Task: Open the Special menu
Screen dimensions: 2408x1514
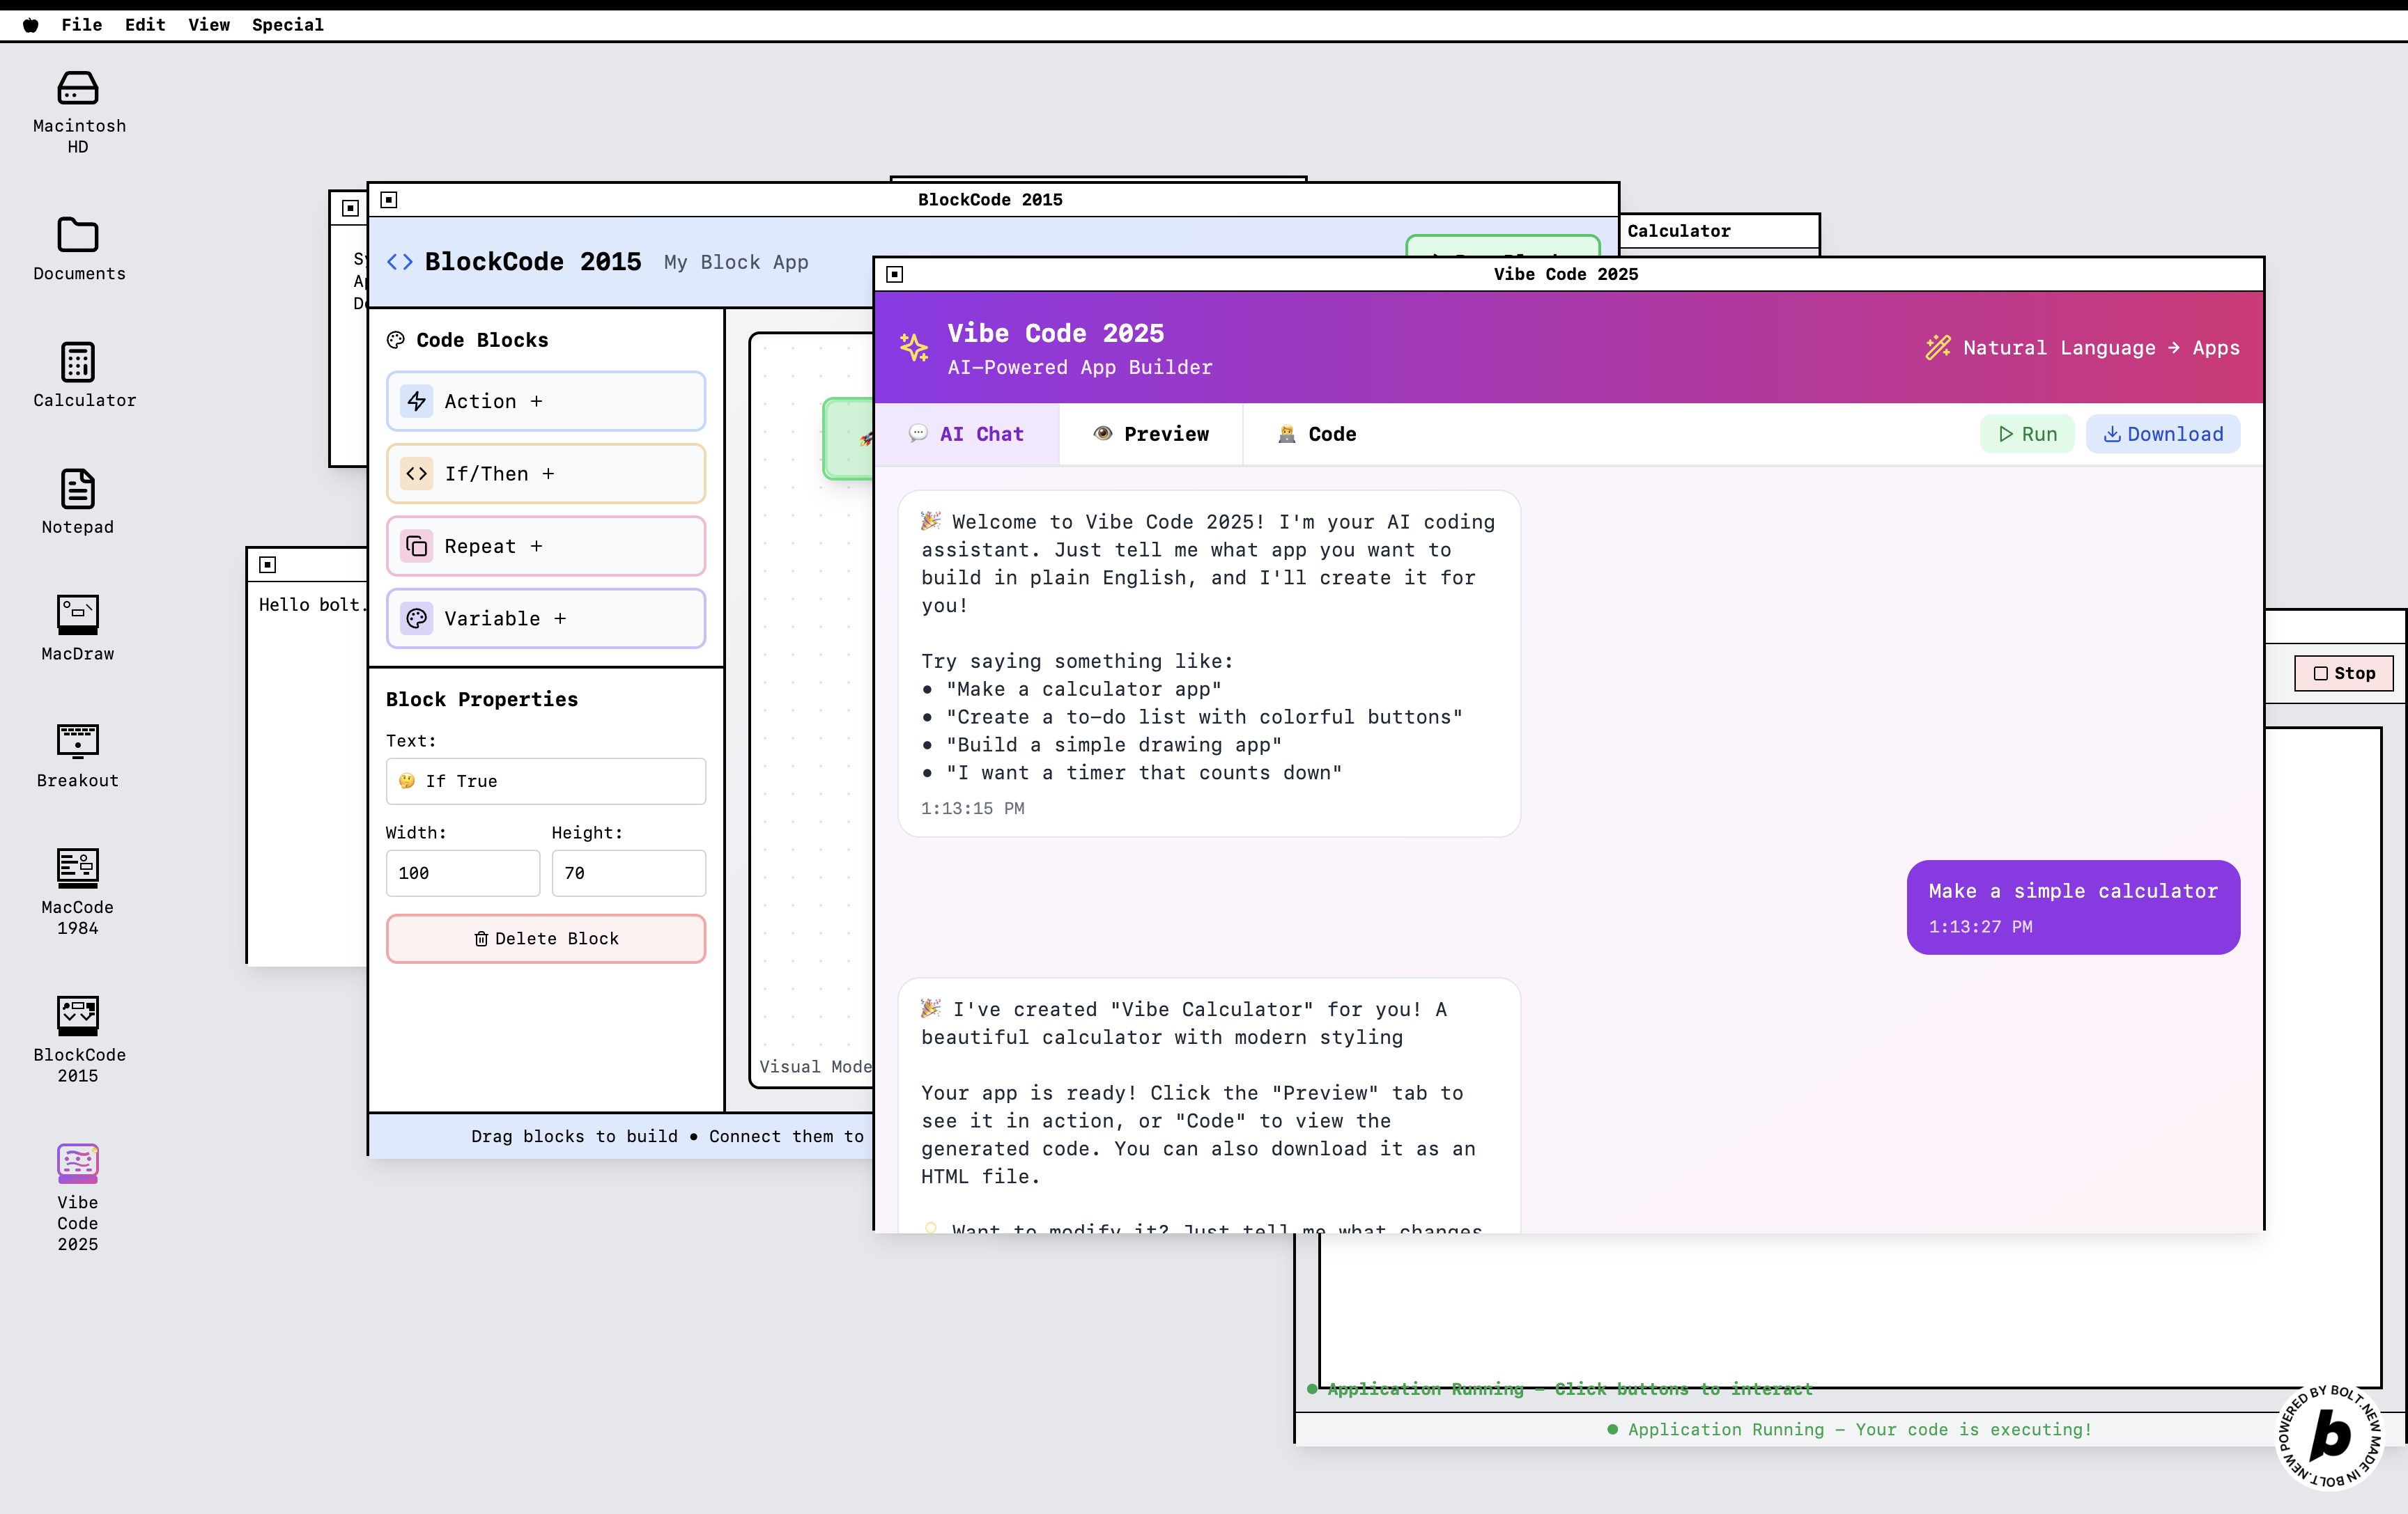Action: [x=287, y=24]
